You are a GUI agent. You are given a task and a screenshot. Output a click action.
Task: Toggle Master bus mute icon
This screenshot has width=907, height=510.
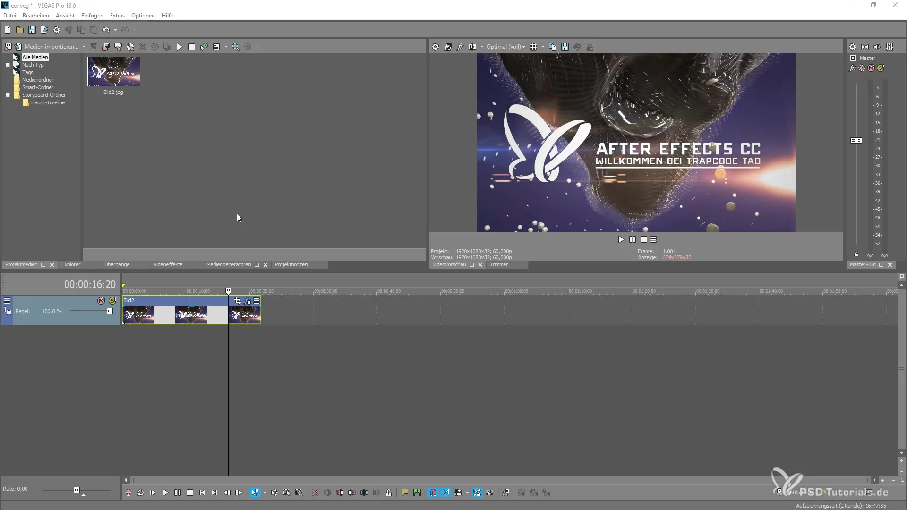[x=871, y=68]
